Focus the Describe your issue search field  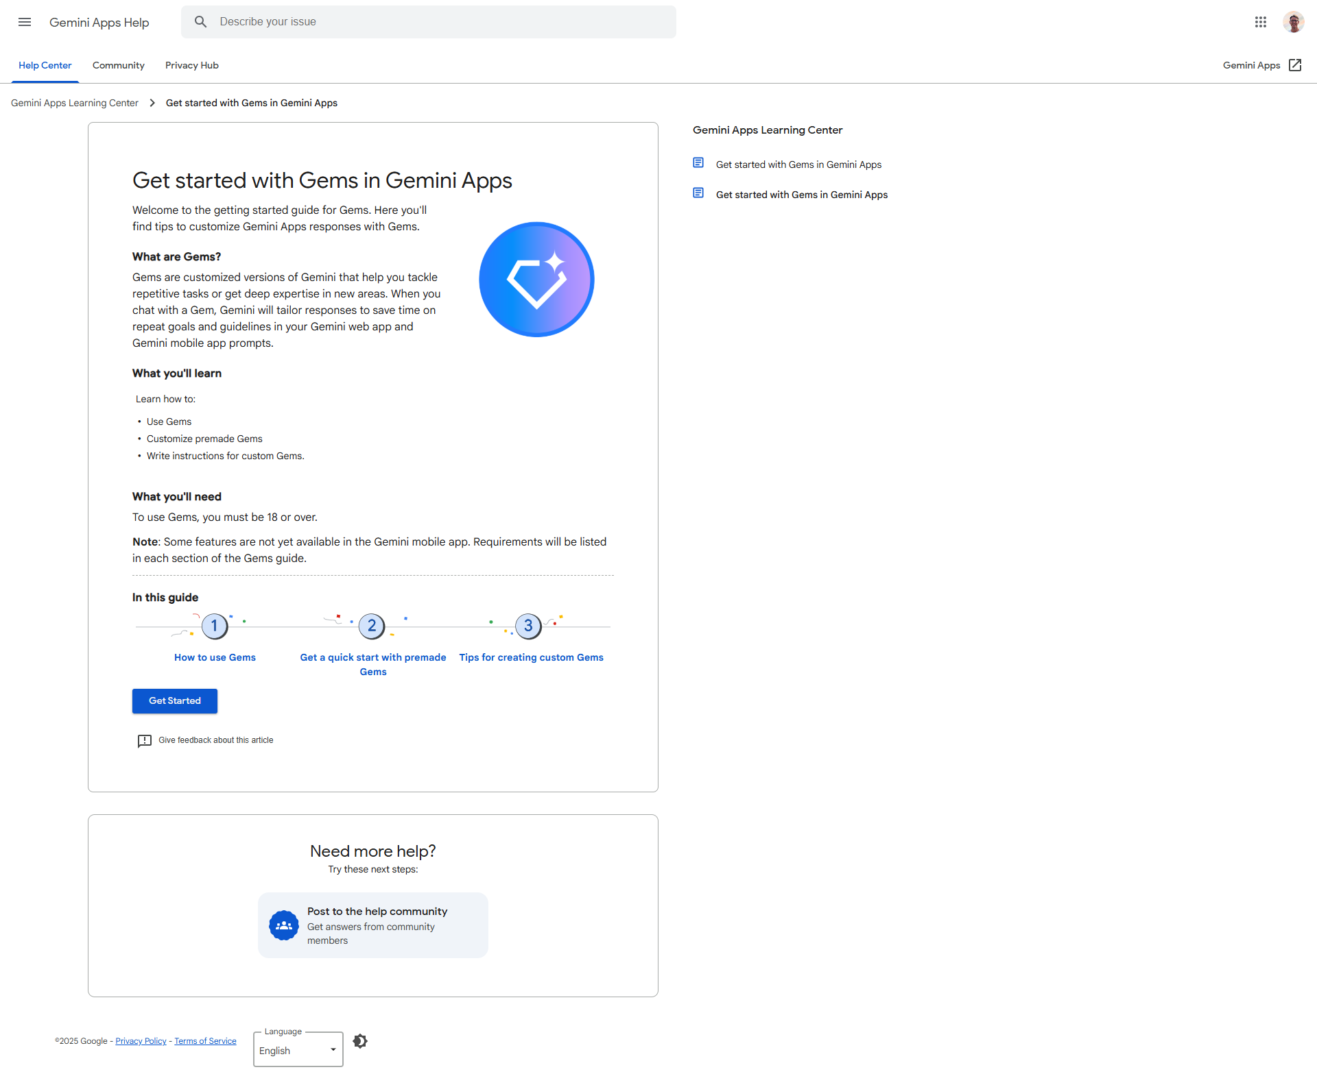coord(439,22)
